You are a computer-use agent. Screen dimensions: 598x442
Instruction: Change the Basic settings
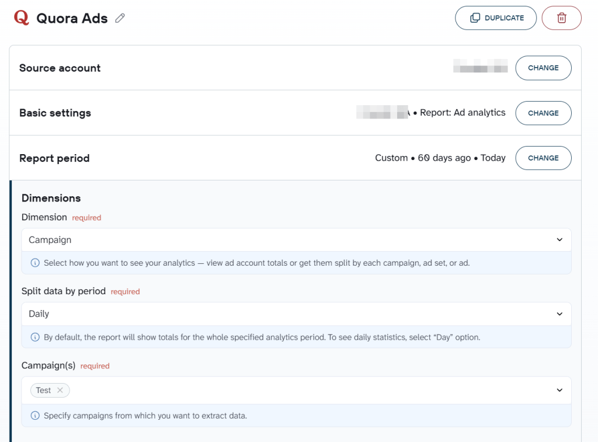coord(543,113)
